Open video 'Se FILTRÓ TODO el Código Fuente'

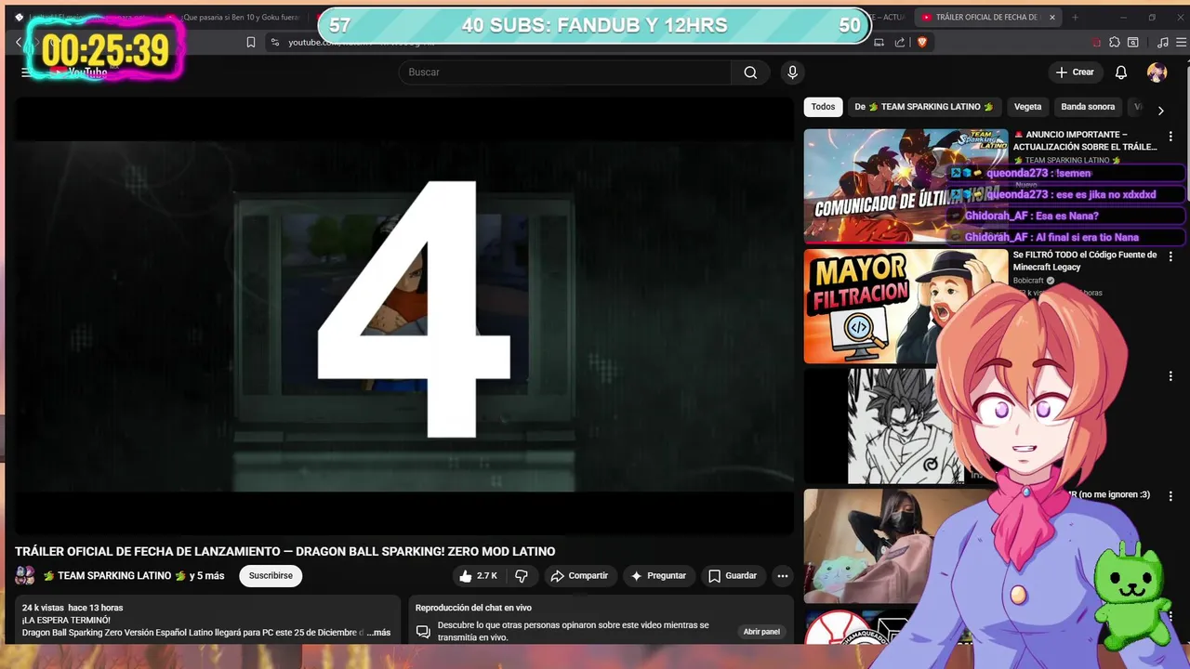point(1085,261)
